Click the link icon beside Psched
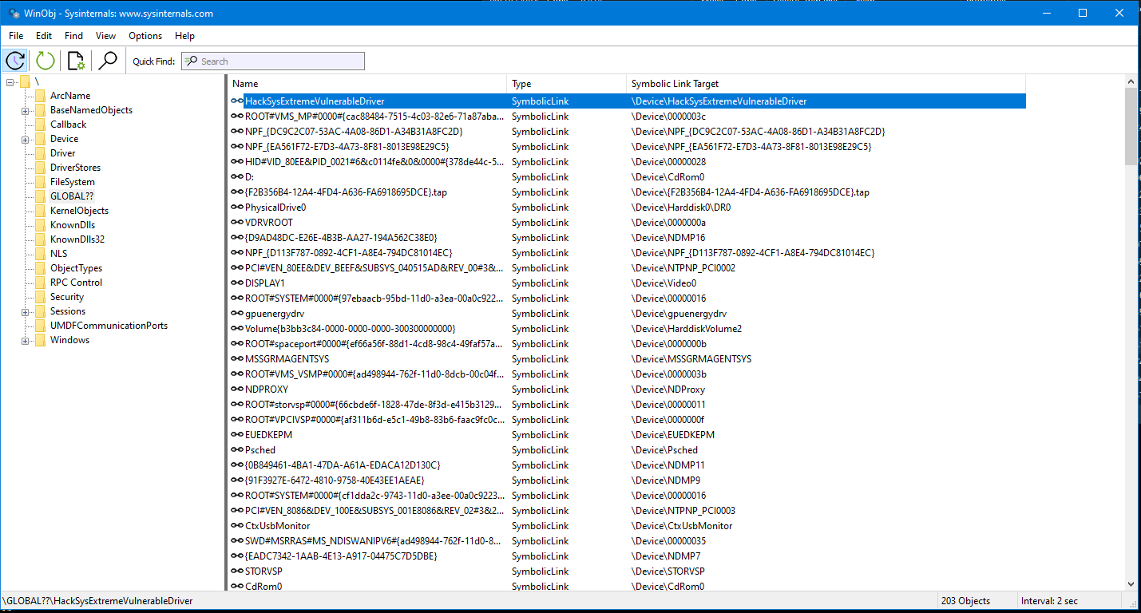 [237, 450]
